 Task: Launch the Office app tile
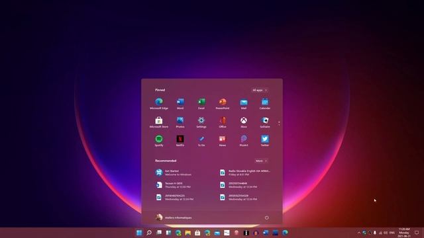pyautogui.click(x=223, y=122)
